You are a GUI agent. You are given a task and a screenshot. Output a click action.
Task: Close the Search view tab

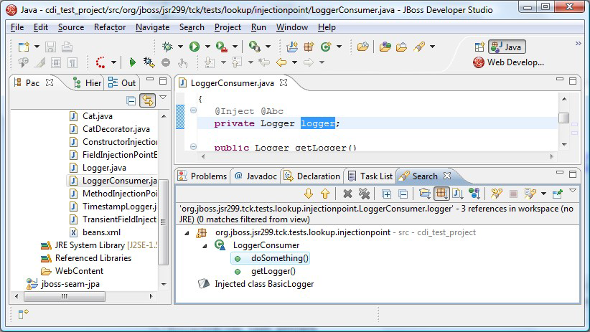click(447, 176)
